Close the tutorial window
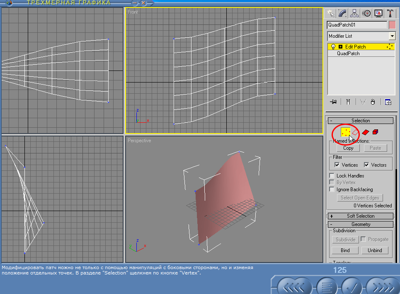Screen dimensions: 400x294 [143, 3]
